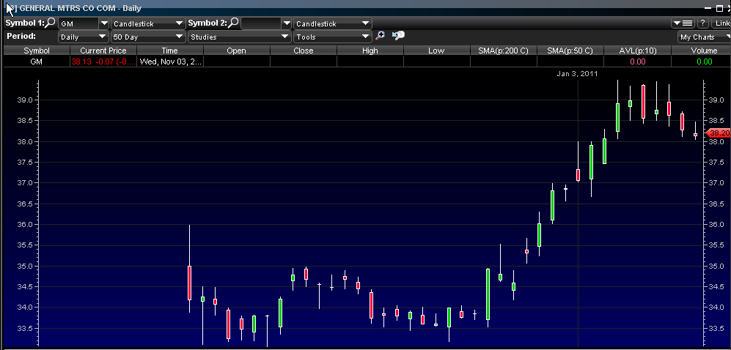731x350 pixels.
Task: Activate the zoom-in magnifier tool
Action: (x=381, y=36)
